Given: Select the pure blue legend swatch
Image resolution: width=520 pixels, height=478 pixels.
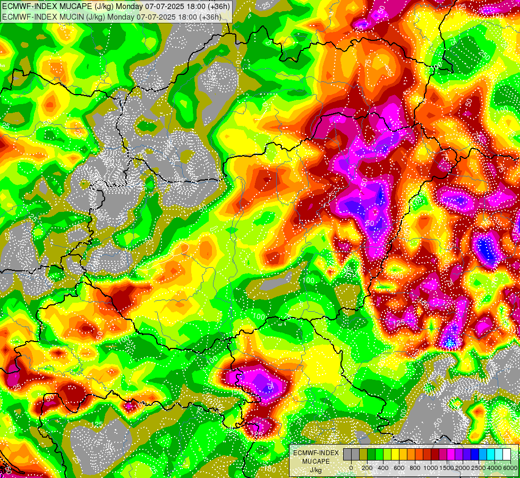Looking at the screenshot, I should (474, 455).
